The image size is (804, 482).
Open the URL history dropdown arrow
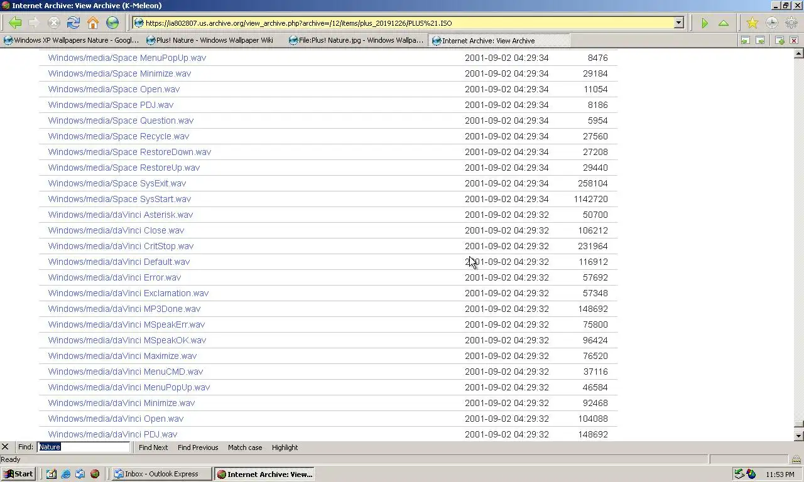(x=678, y=23)
